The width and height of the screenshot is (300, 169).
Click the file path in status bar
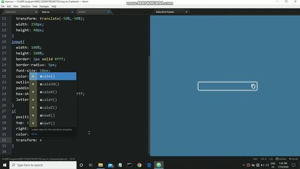pos(35,159)
